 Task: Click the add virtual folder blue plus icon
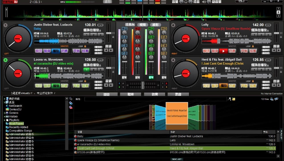point(71,103)
